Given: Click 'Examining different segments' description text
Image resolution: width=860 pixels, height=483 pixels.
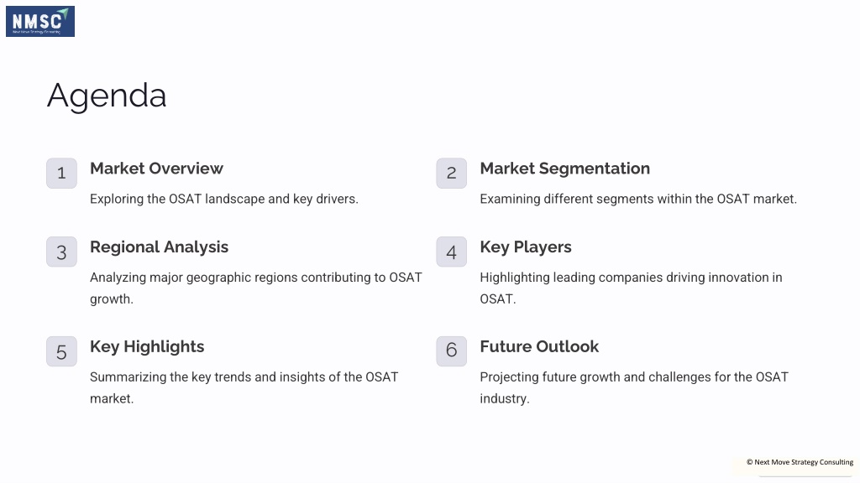Looking at the screenshot, I should tap(638, 199).
